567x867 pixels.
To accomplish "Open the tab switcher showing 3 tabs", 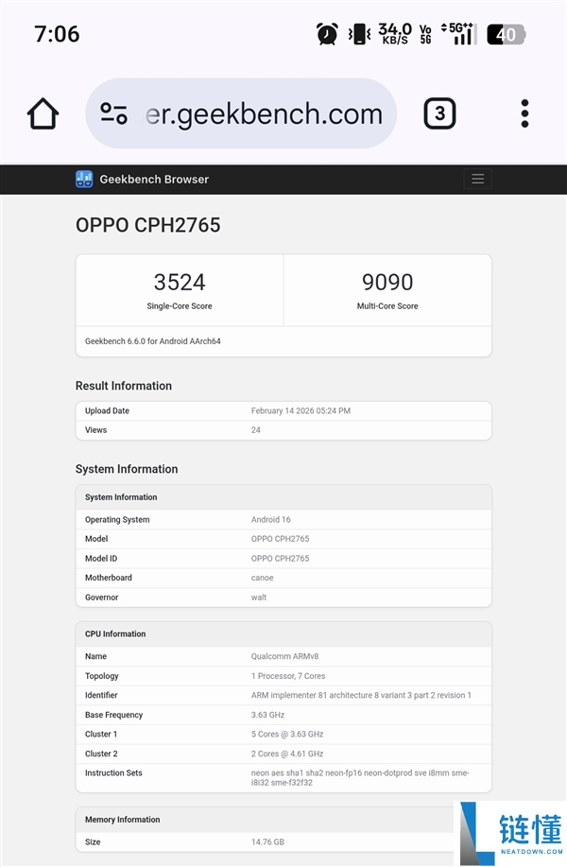I will (x=439, y=113).
